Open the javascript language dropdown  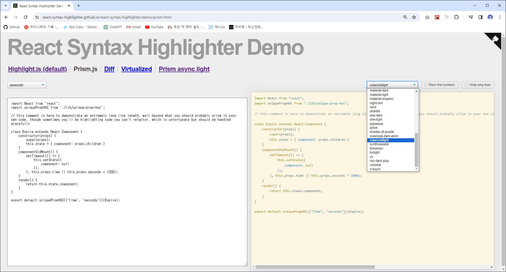coord(27,85)
